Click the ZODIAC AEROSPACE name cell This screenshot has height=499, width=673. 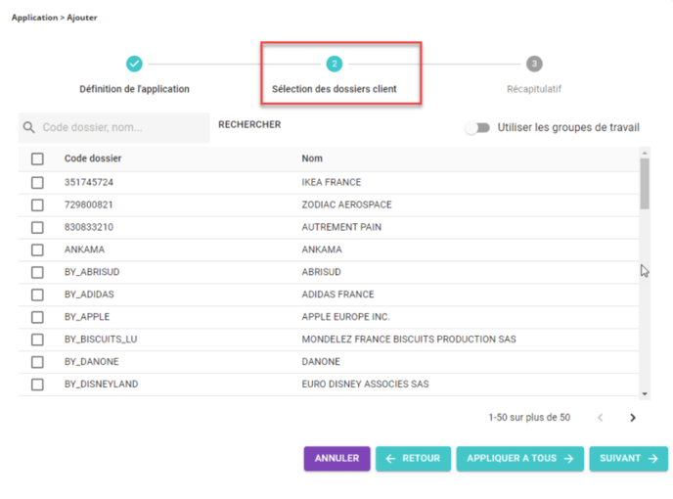pyautogui.click(x=346, y=204)
